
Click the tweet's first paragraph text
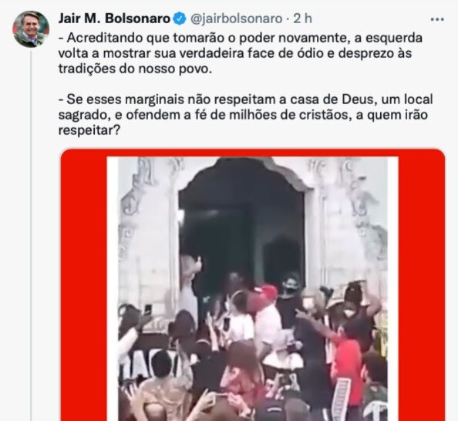241,53
